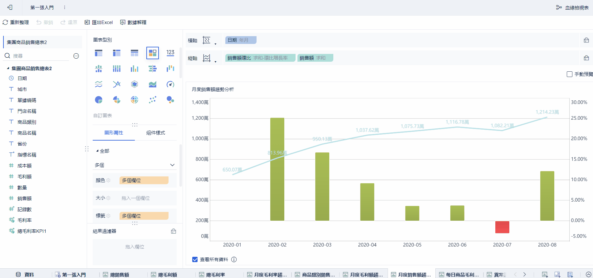Clear the 橫軸 fields with broom icon

coord(586,40)
